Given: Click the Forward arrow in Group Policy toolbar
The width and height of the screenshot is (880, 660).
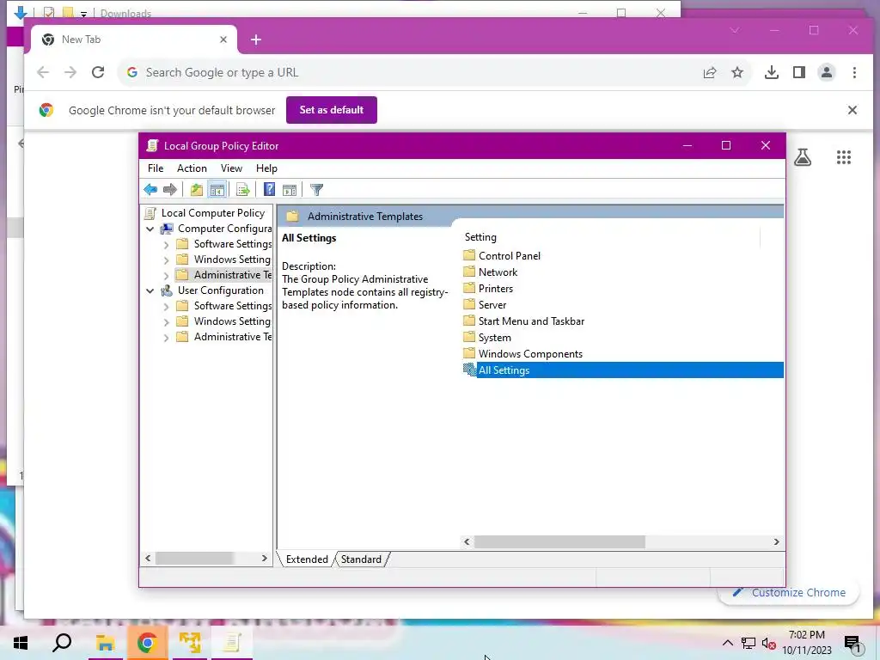Looking at the screenshot, I should 169,190.
